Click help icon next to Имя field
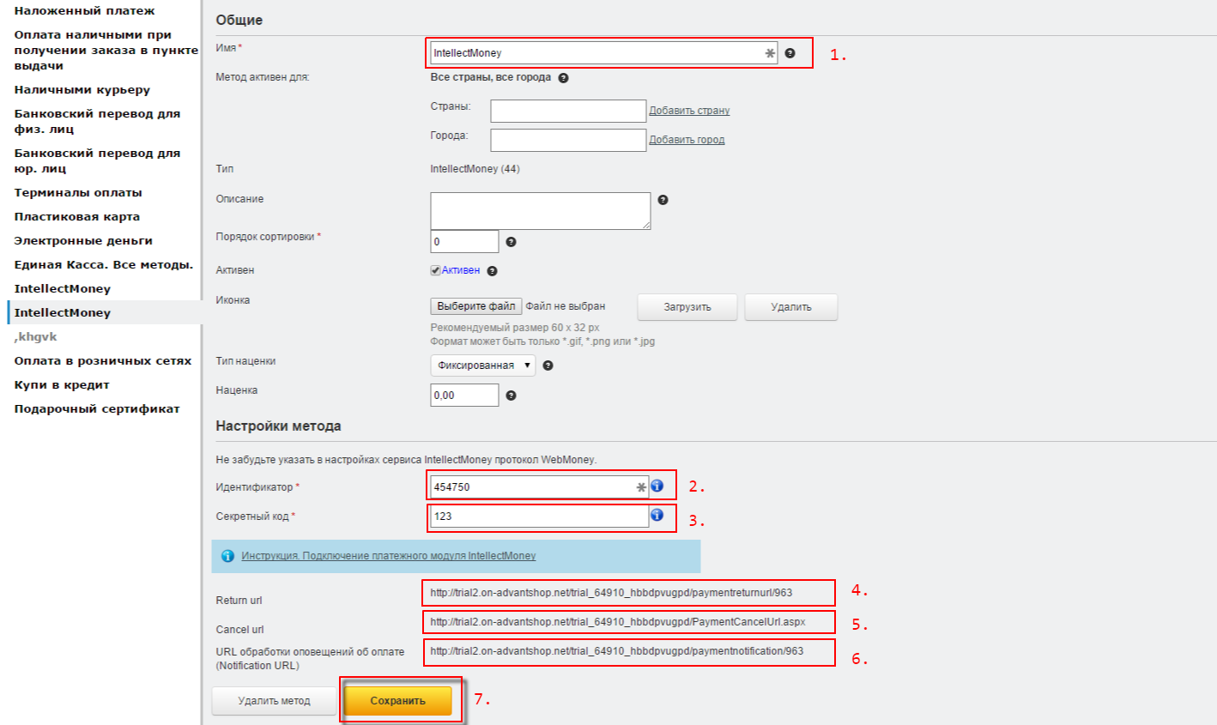 pos(790,53)
